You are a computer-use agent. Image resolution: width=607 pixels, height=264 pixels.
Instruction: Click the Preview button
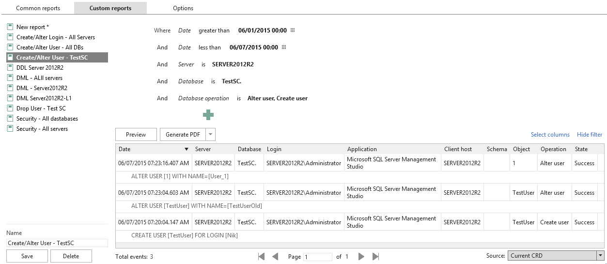pos(136,135)
